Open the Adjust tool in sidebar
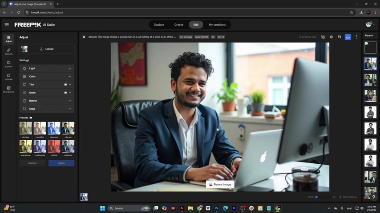The image size is (380, 213). point(8,39)
